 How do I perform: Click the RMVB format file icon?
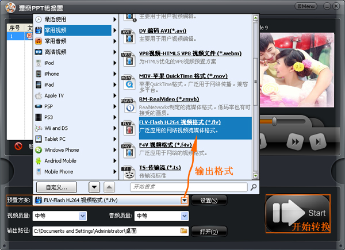[x=128, y=105]
